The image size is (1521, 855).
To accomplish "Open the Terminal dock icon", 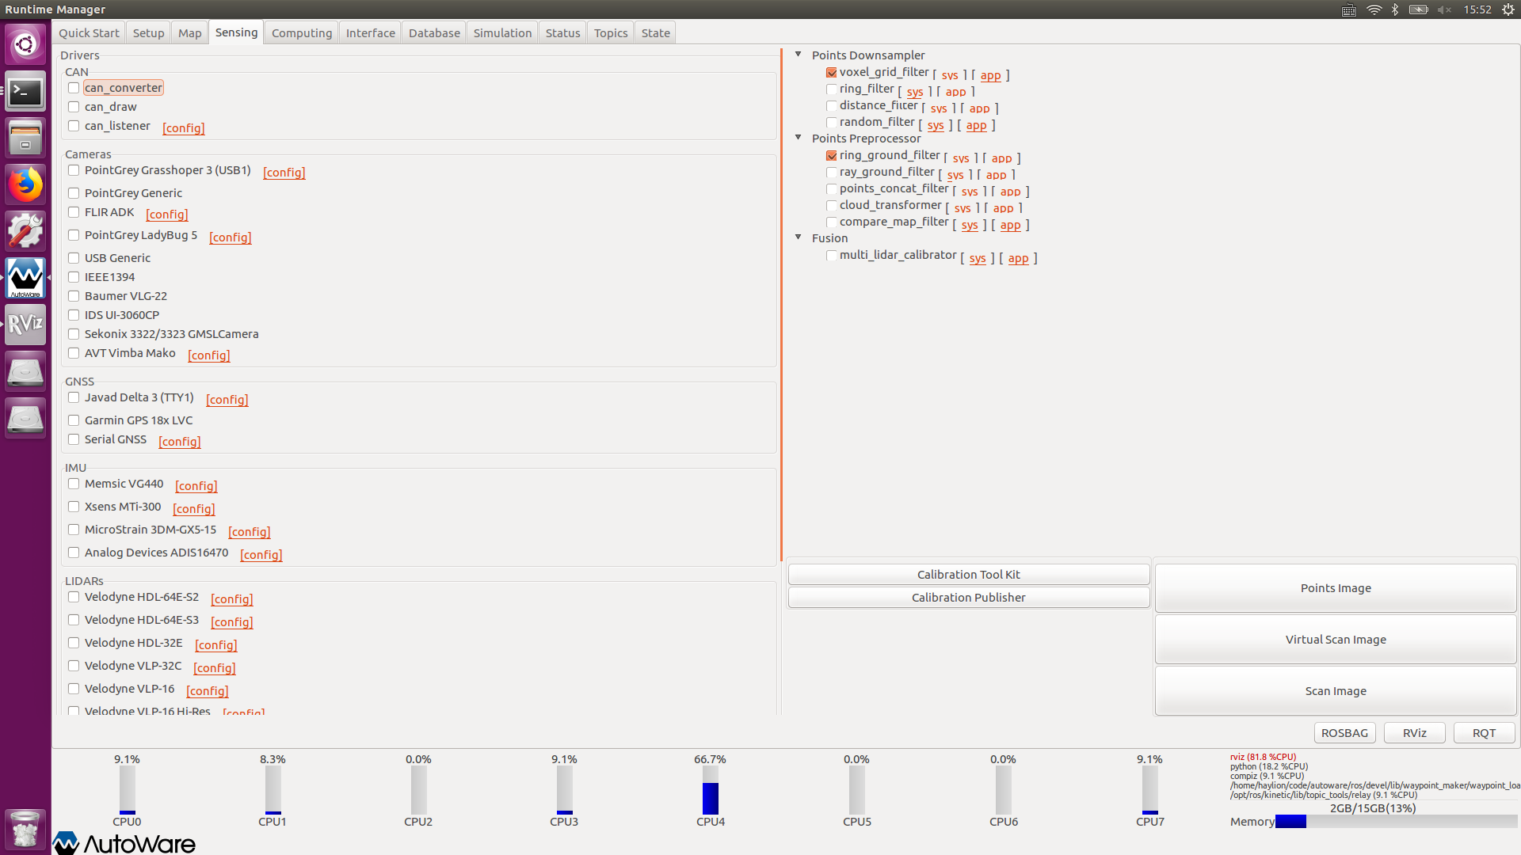I will coord(25,92).
